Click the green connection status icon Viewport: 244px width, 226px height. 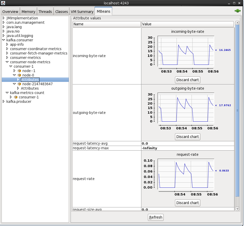[x=237, y=11]
